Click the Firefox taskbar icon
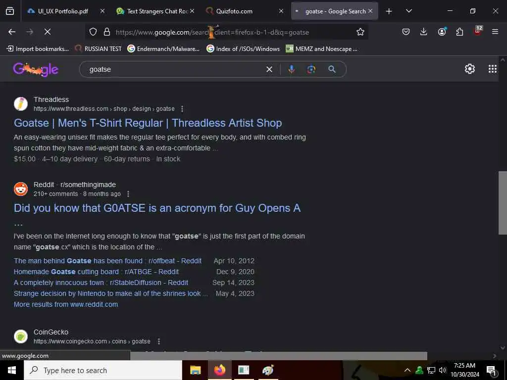 point(219,370)
